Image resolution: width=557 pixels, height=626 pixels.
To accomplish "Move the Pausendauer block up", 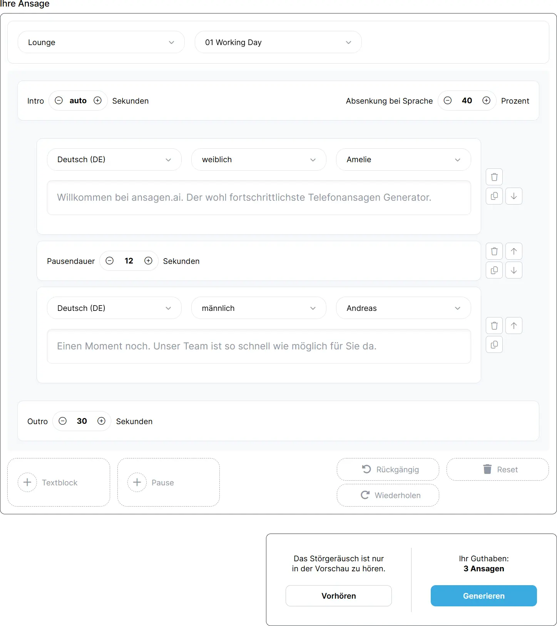I will [514, 251].
